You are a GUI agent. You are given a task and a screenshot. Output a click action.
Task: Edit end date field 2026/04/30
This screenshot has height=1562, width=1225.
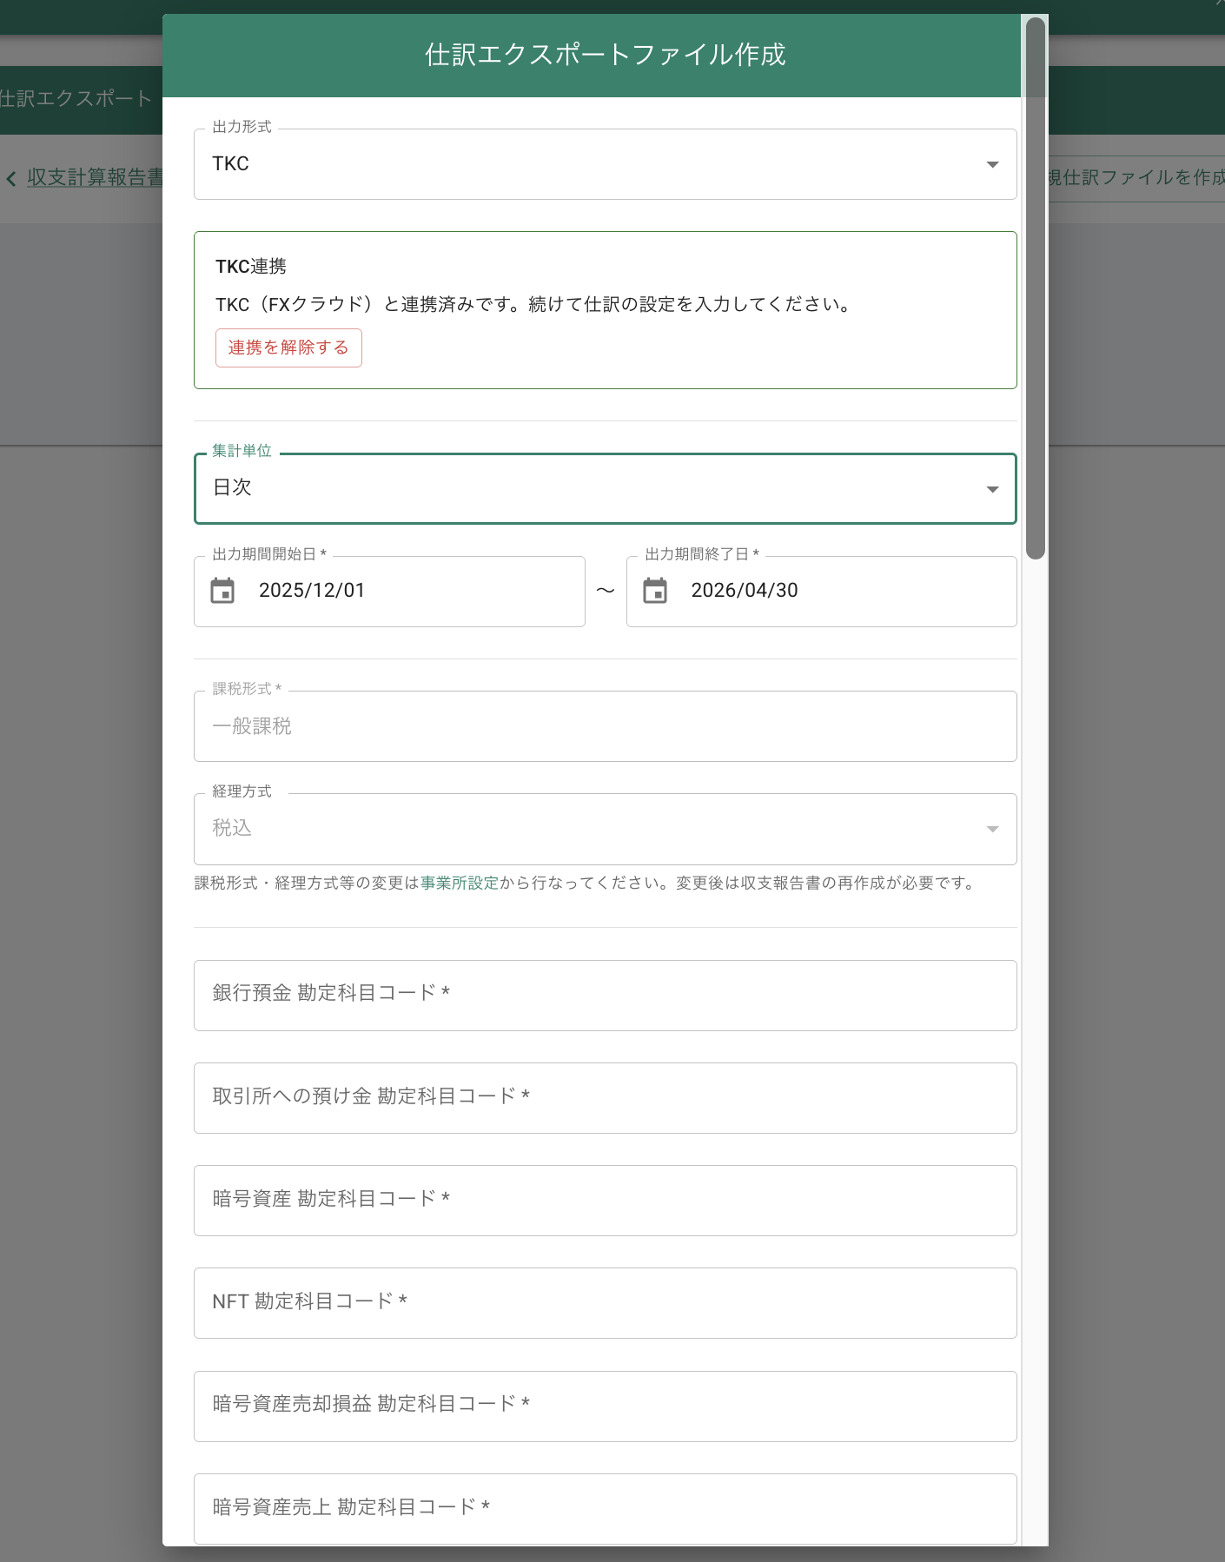821,591
